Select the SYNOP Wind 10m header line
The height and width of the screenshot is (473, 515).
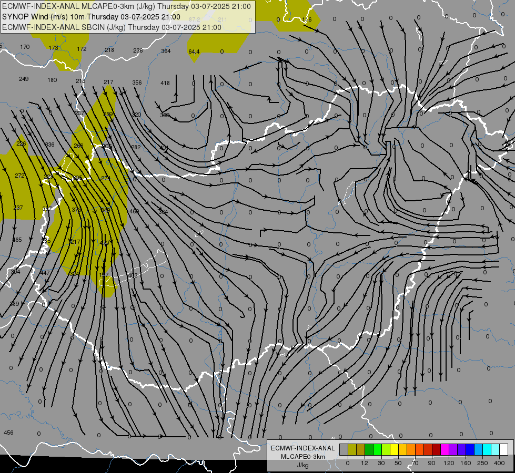(x=91, y=17)
